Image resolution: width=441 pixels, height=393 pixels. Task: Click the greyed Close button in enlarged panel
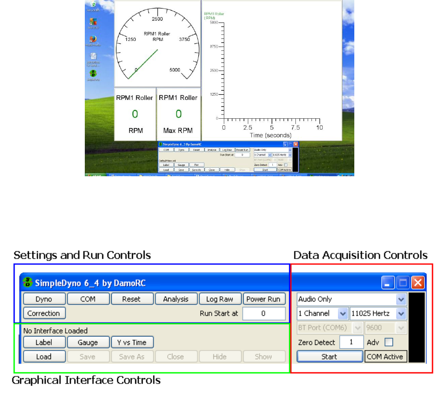click(x=176, y=356)
